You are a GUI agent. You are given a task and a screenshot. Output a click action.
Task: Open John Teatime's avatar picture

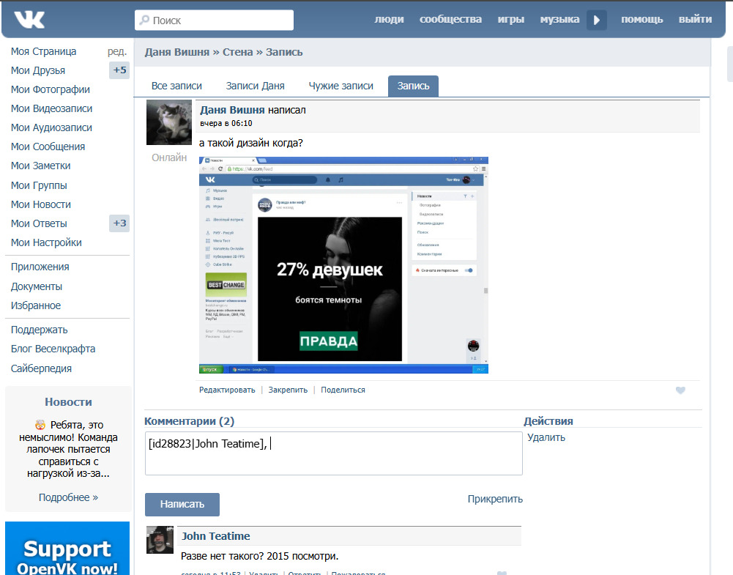tap(160, 540)
